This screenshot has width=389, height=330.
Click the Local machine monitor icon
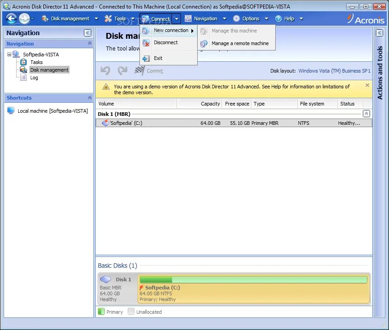(11, 110)
